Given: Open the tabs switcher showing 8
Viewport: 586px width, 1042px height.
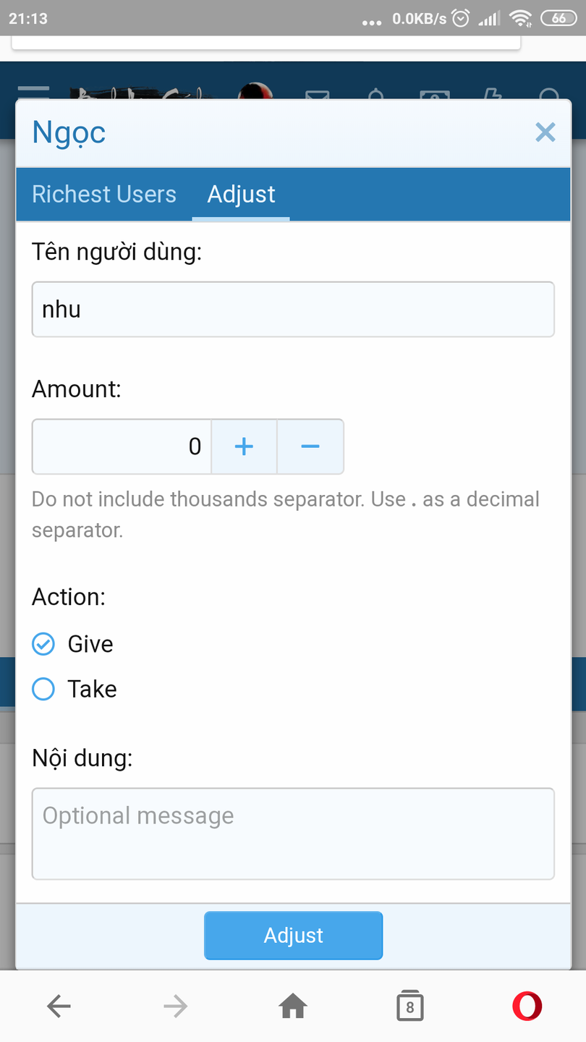Looking at the screenshot, I should 409,1006.
